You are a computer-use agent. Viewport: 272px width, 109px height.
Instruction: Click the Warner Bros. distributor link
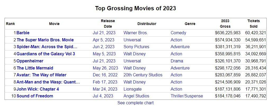point(136,33)
